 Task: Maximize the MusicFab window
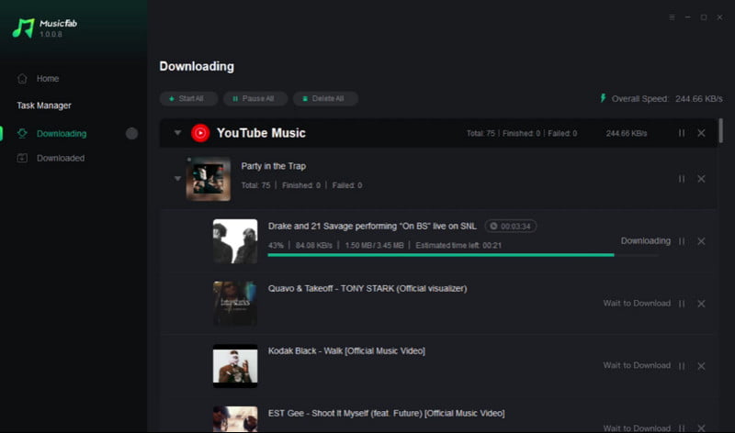coord(704,17)
